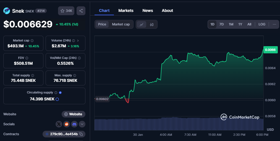The image size is (280, 141).
Task: Click the verified circulating supply badge
Action: [x=60, y=93]
